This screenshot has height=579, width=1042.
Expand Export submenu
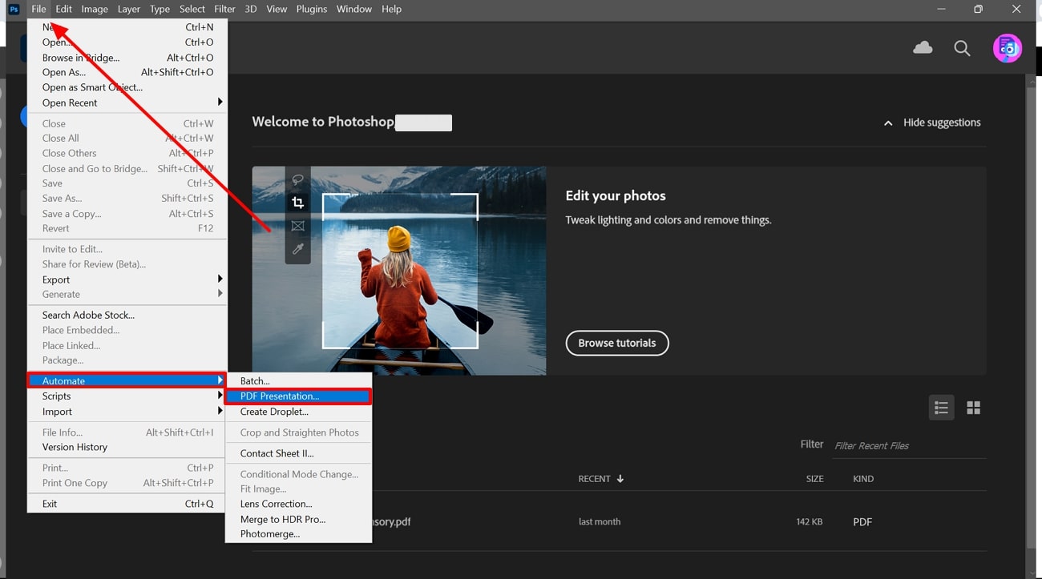tap(127, 279)
